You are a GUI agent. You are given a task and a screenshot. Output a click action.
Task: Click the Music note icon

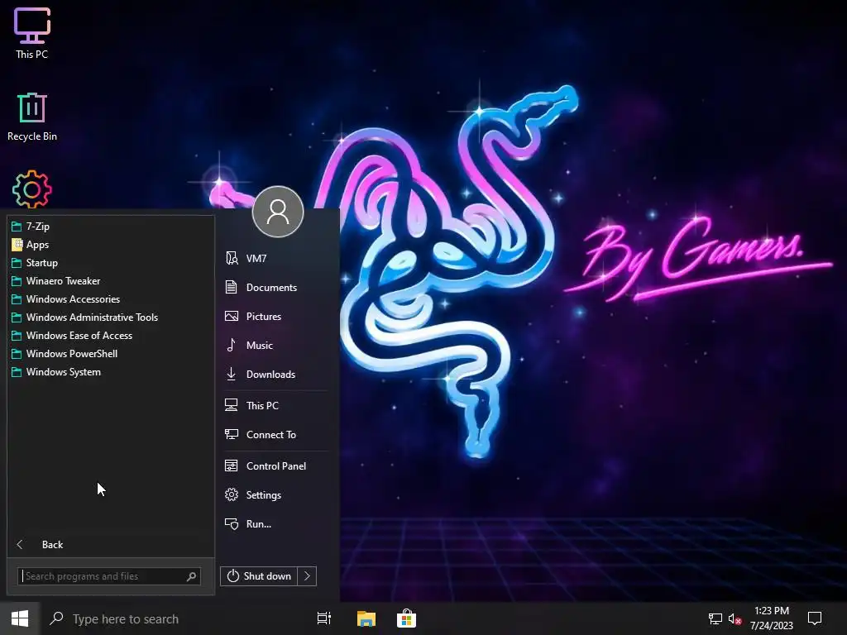pyautogui.click(x=232, y=345)
